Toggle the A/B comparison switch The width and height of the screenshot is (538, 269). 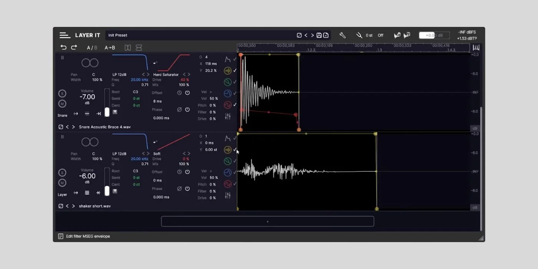[92, 48]
